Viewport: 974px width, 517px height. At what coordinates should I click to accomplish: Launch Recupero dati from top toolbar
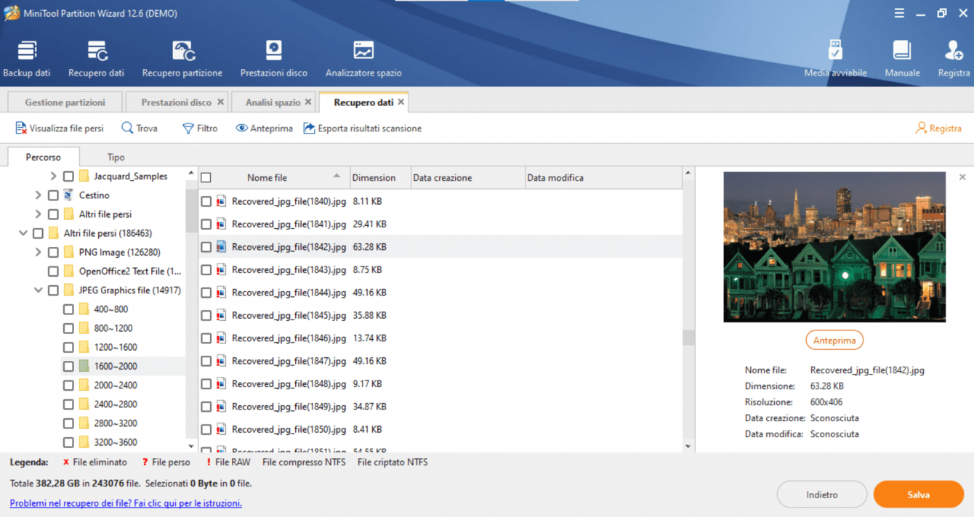(96, 59)
